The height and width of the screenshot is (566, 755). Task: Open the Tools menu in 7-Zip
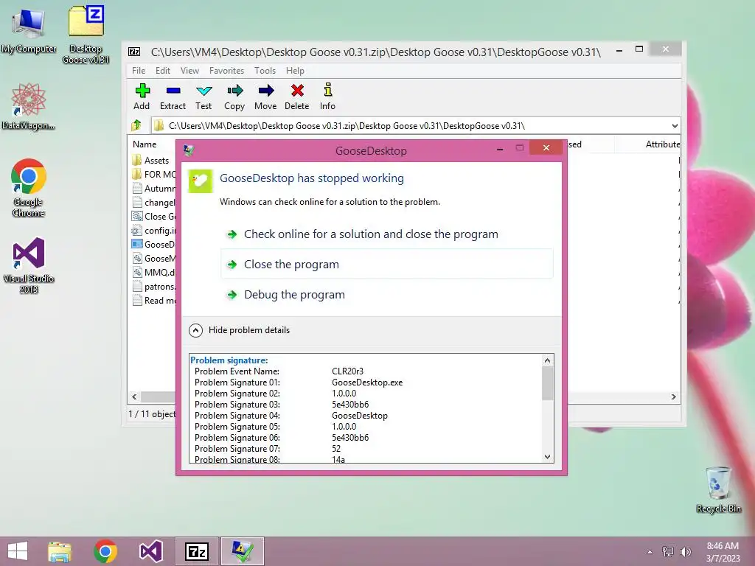click(x=265, y=71)
